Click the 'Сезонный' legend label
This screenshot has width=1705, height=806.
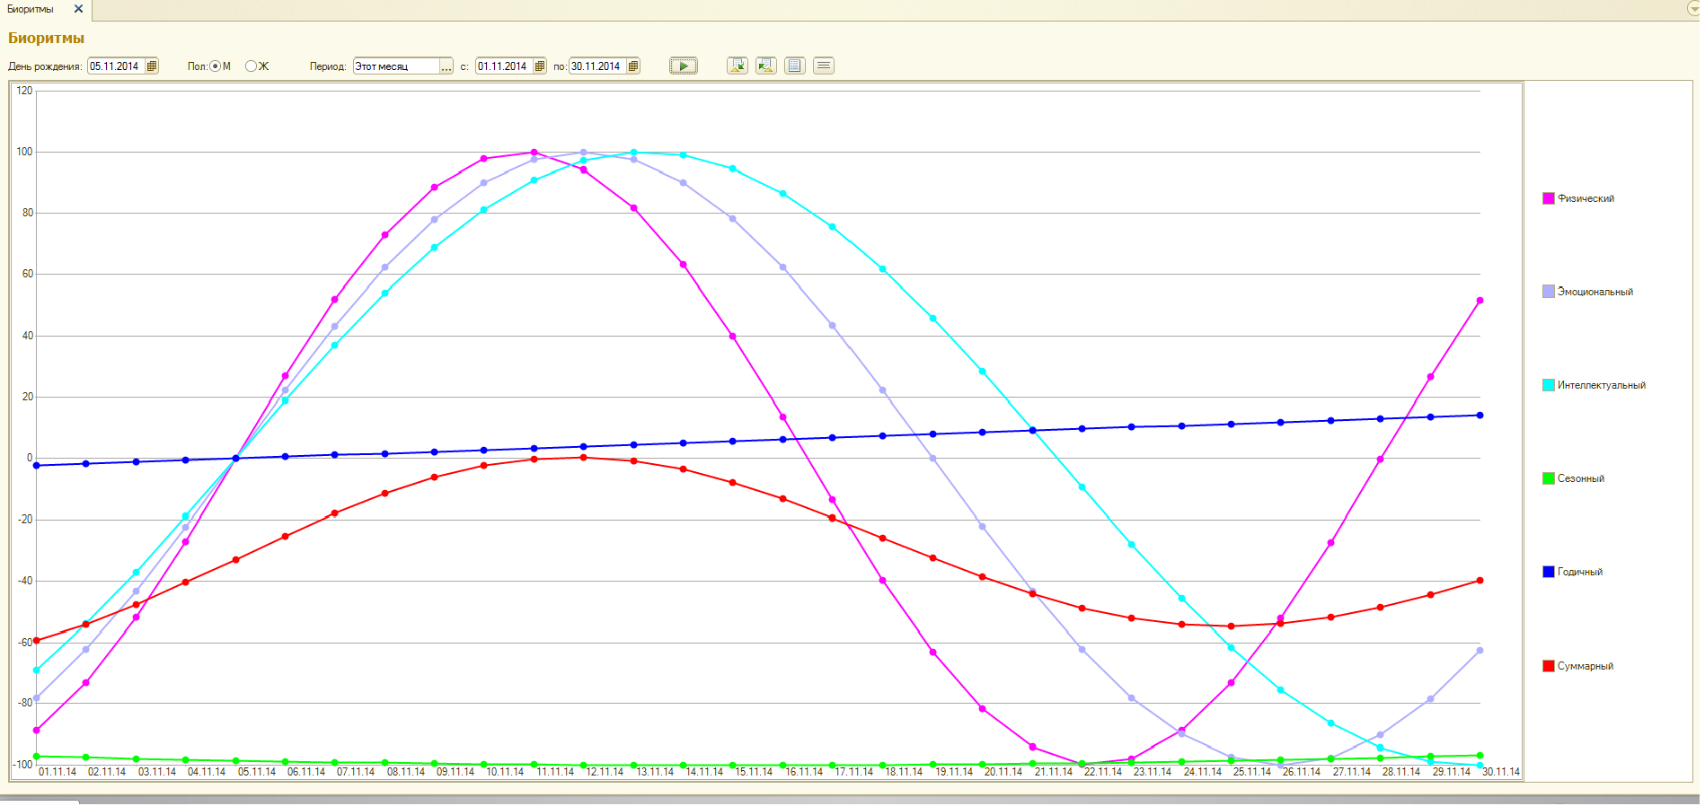coord(1581,478)
